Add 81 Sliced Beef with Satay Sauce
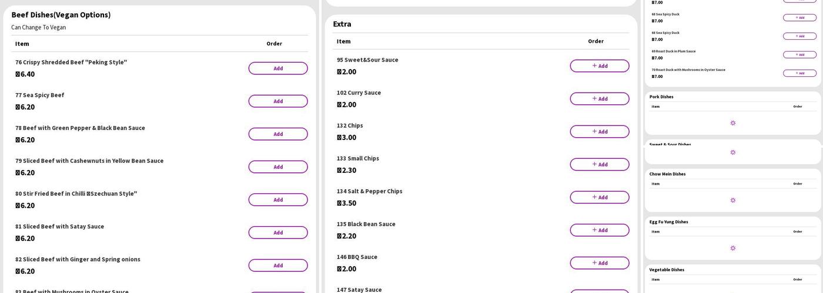The height and width of the screenshot is (293, 823). pos(278,233)
